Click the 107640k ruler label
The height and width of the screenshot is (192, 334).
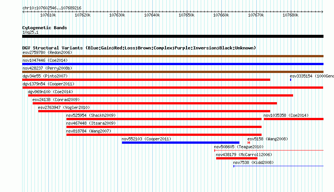click(152, 15)
